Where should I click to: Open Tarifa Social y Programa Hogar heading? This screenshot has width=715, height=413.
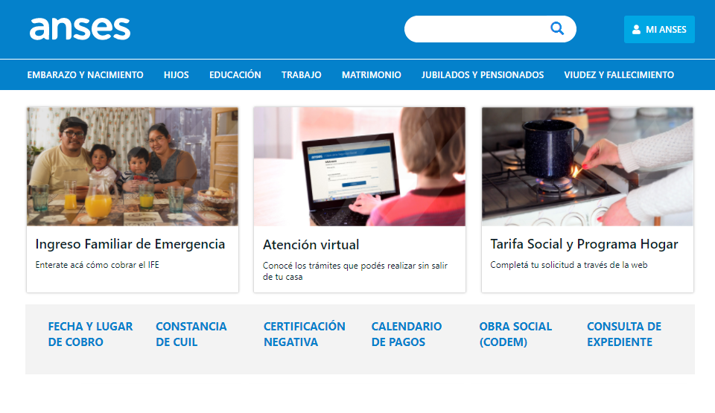click(584, 244)
